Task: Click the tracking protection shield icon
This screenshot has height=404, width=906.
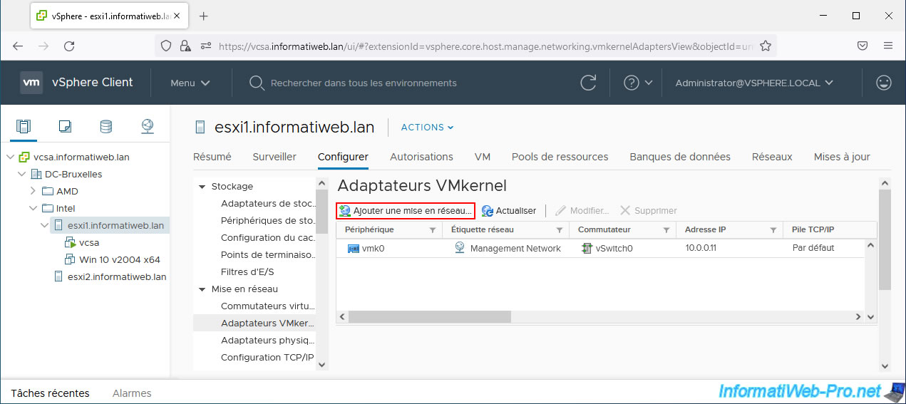Action: pos(166,46)
